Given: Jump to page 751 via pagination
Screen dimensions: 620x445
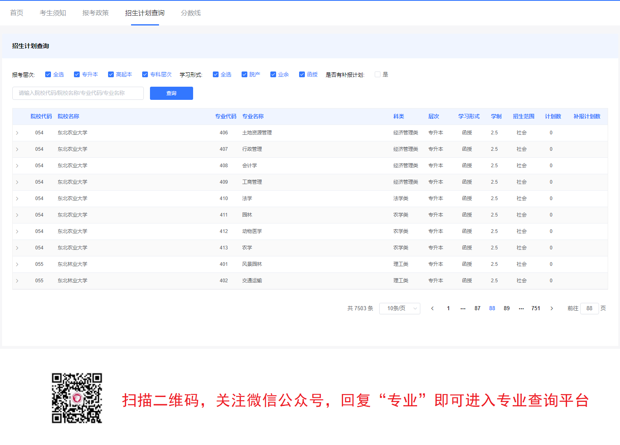Looking at the screenshot, I should [x=536, y=308].
